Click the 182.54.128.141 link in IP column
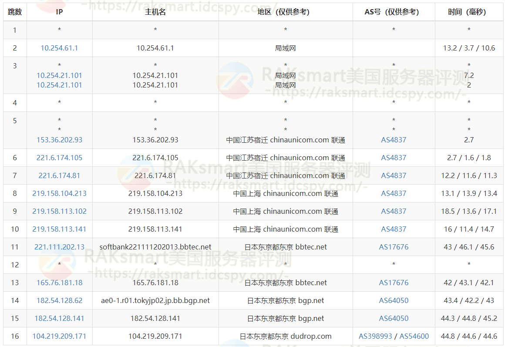508x347 pixels. [x=59, y=318]
